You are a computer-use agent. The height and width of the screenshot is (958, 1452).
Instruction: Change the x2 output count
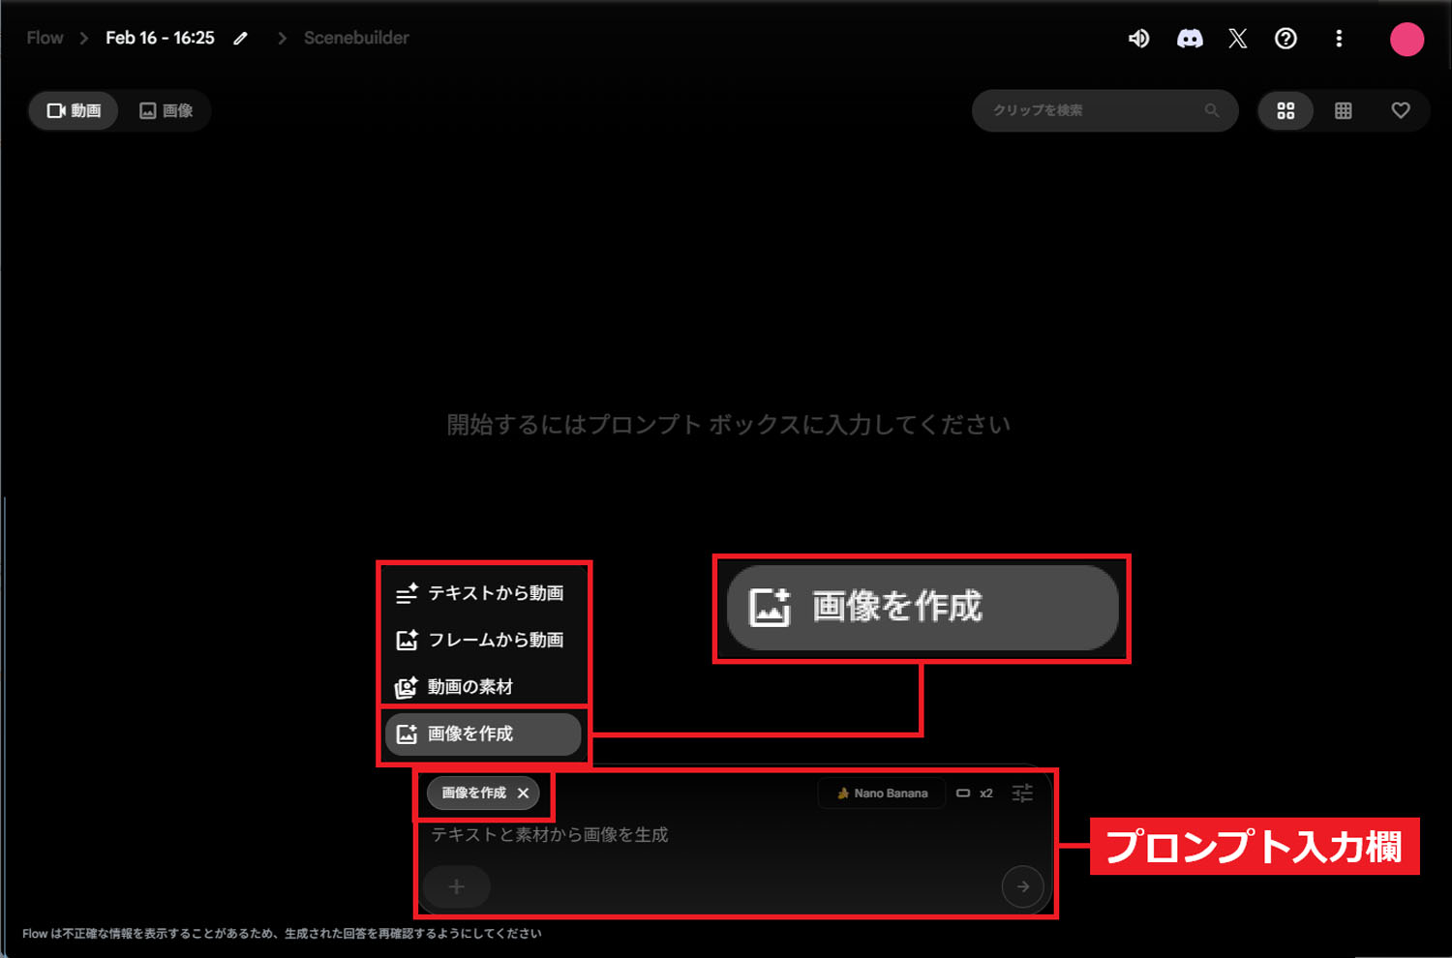(985, 793)
